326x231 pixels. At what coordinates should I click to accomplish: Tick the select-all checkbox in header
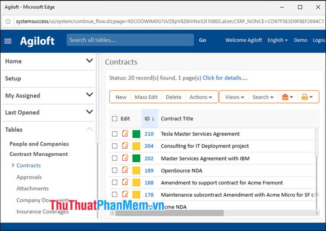coord(115,119)
